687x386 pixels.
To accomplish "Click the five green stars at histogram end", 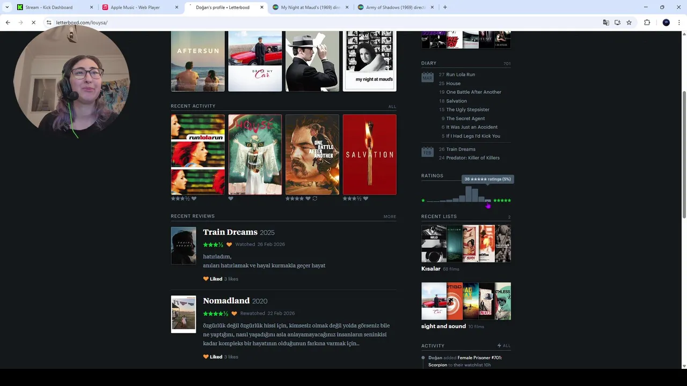I will coord(502,201).
